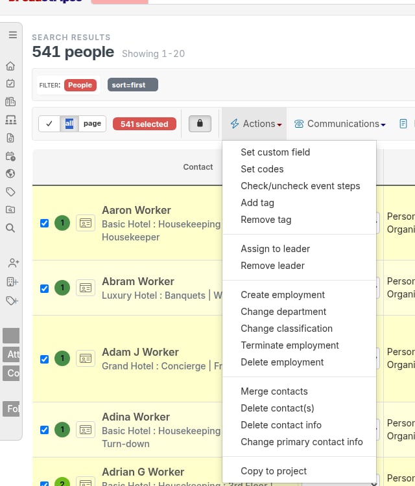Open Adam J Worker's profile link
The height and width of the screenshot is (486, 415).
140,352
